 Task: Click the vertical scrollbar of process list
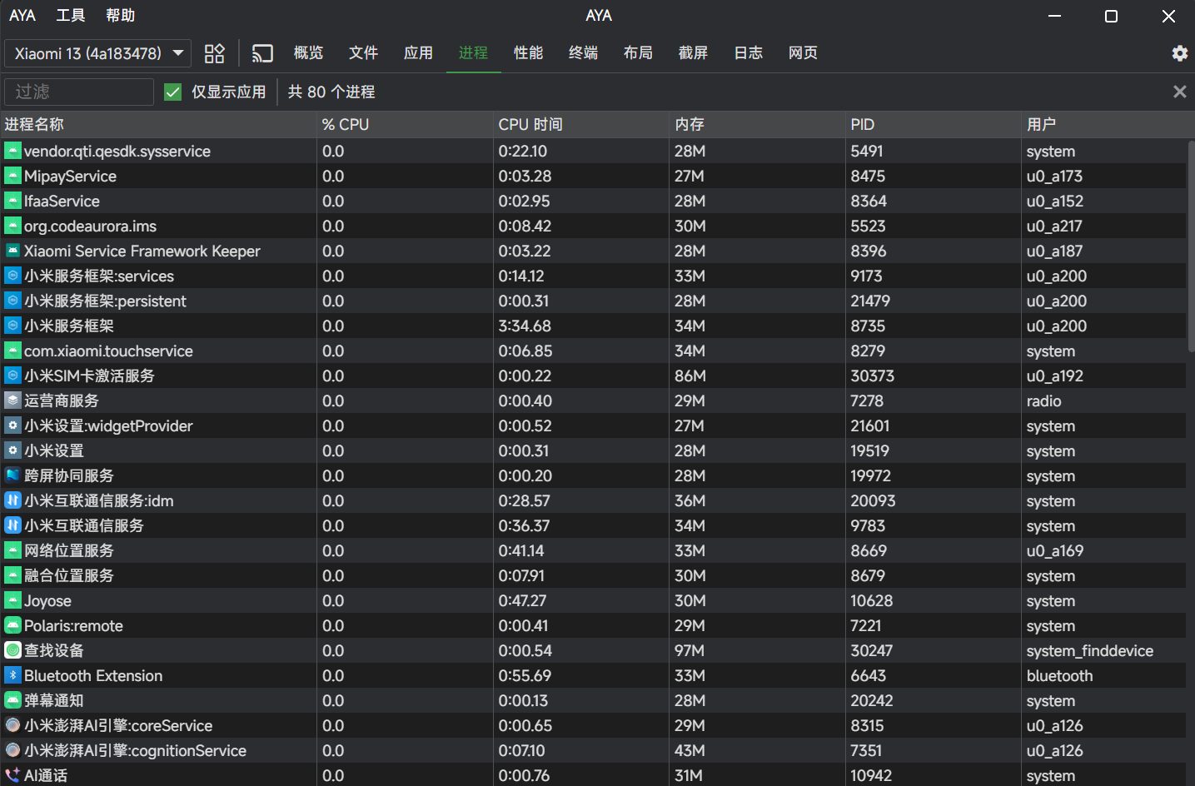(x=1191, y=250)
